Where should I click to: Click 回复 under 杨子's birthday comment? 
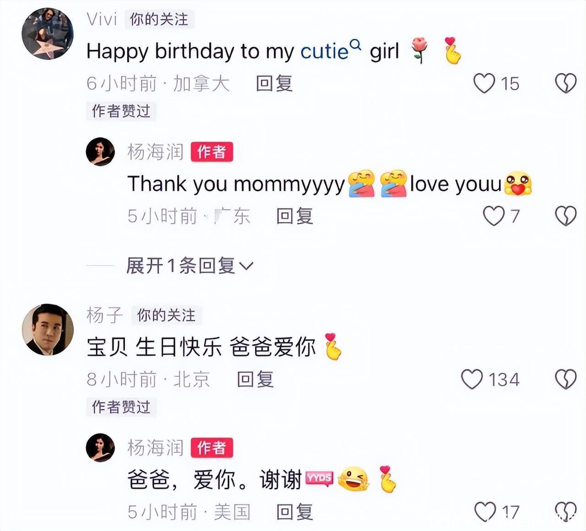(255, 379)
